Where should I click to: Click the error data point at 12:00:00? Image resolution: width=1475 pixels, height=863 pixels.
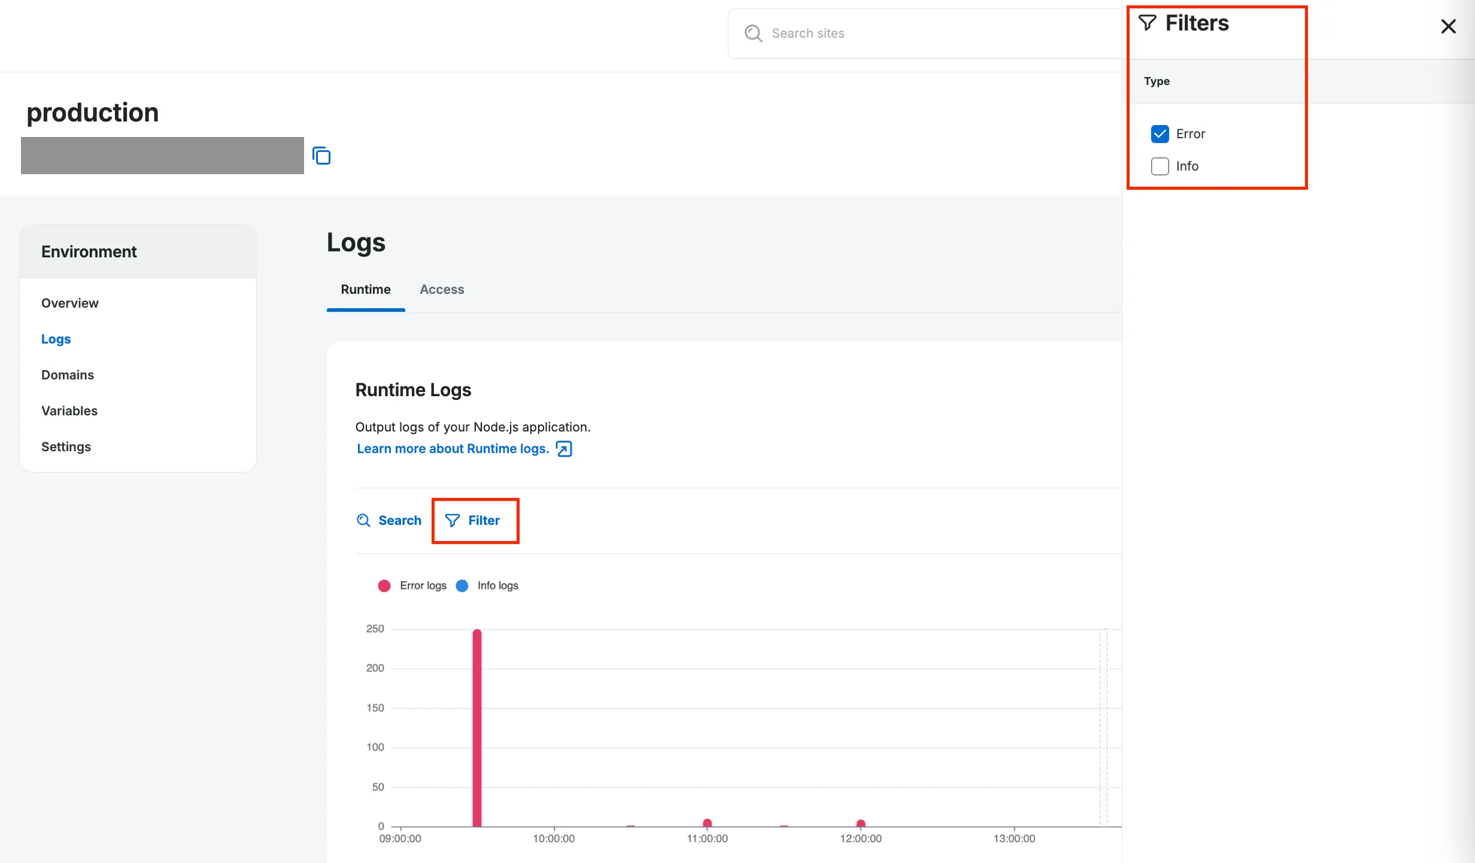(x=861, y=824)
